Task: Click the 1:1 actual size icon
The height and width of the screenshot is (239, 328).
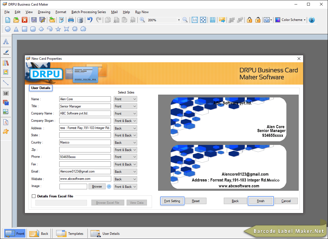Action: coord(195,20)
